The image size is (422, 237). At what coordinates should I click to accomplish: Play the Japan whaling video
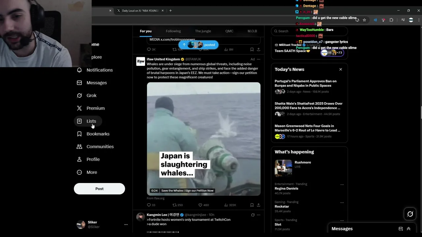[x=203, y=139]
